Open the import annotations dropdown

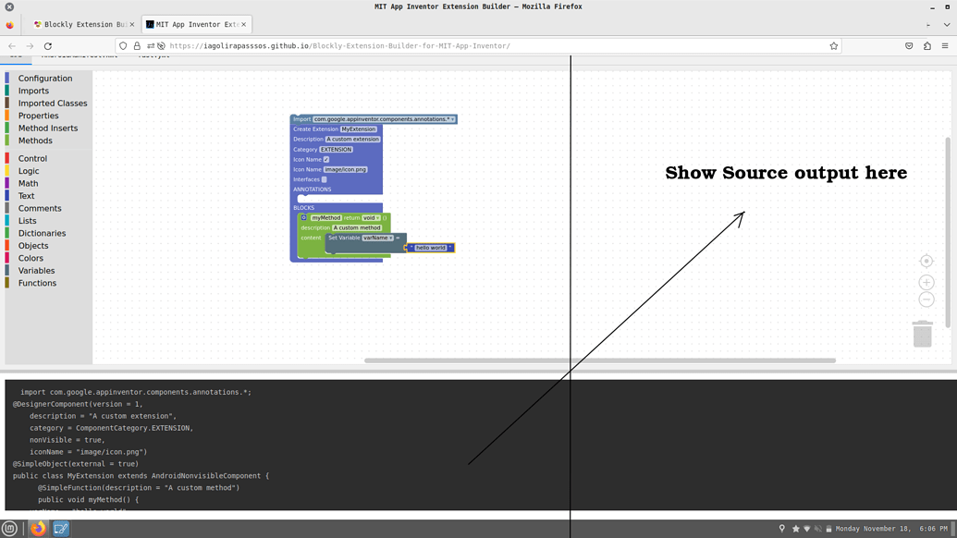click(x=453, y=118)
